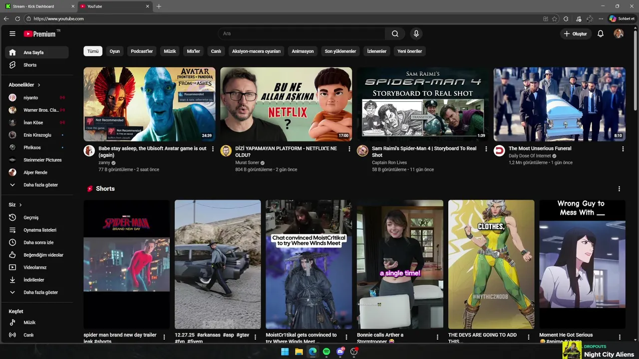The height and width of the screenshot is (359, 639).
Task: Open Spotify from the taskbar
Action: pyautogui.click(x=326, y=352)
